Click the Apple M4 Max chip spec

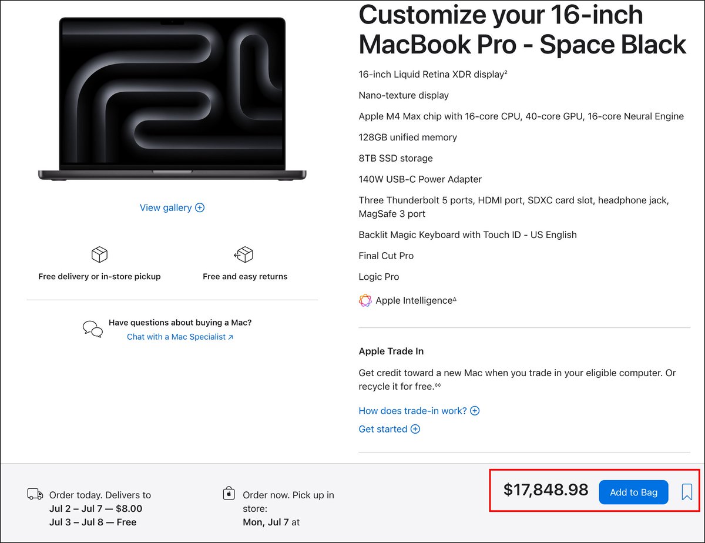521,116
